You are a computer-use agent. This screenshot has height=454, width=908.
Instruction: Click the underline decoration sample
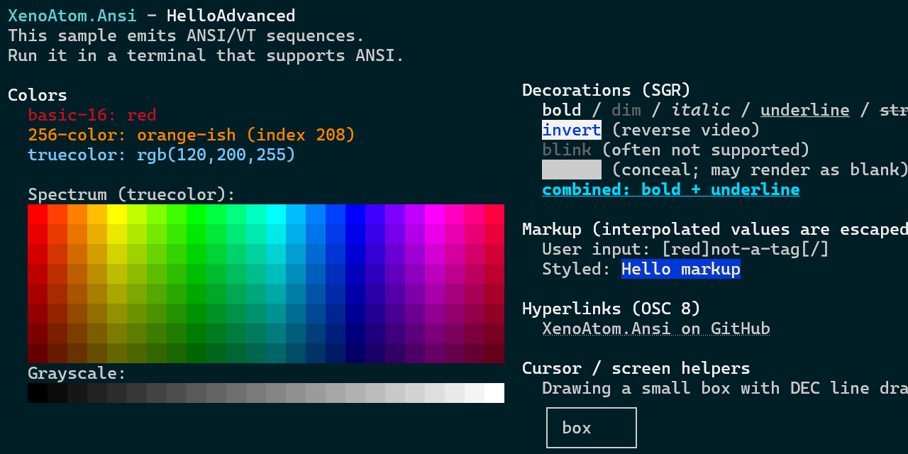tap(804, 109)
